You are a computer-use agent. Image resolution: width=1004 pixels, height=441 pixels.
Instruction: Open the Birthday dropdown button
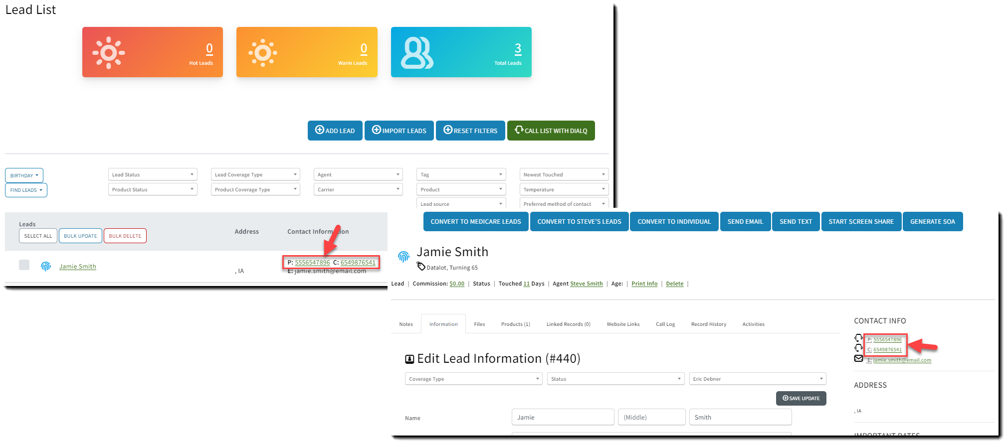[x=24, y=175]
